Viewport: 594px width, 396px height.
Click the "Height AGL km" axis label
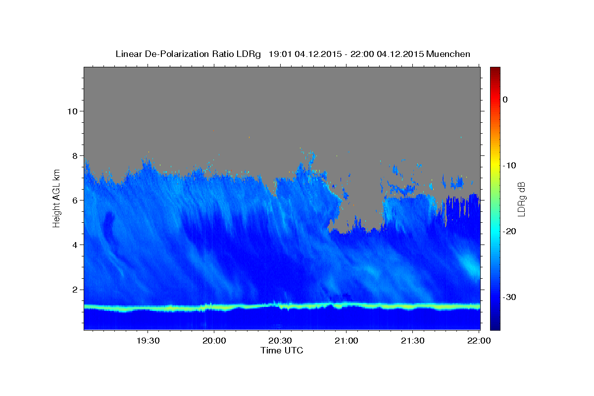[56, 198]
